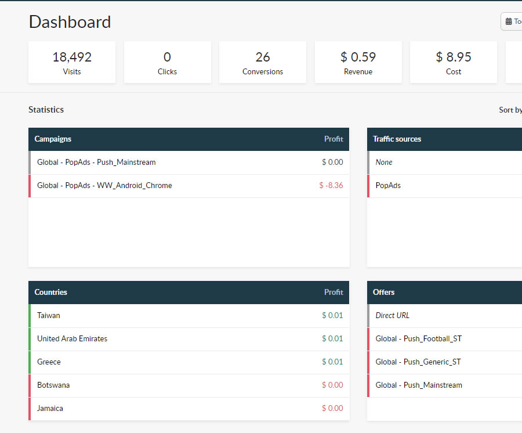
Task: Select the PopAds traffic source row
Action: [444, 186]
